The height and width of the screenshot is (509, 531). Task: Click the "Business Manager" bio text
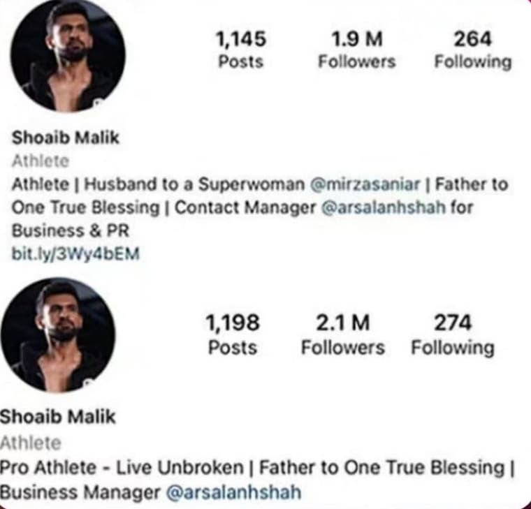80,492
